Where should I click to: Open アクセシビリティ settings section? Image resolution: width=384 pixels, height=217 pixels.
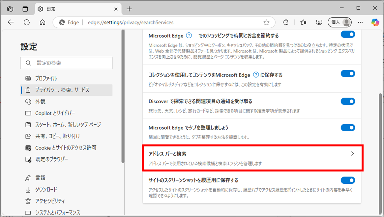tap(66, 201)
